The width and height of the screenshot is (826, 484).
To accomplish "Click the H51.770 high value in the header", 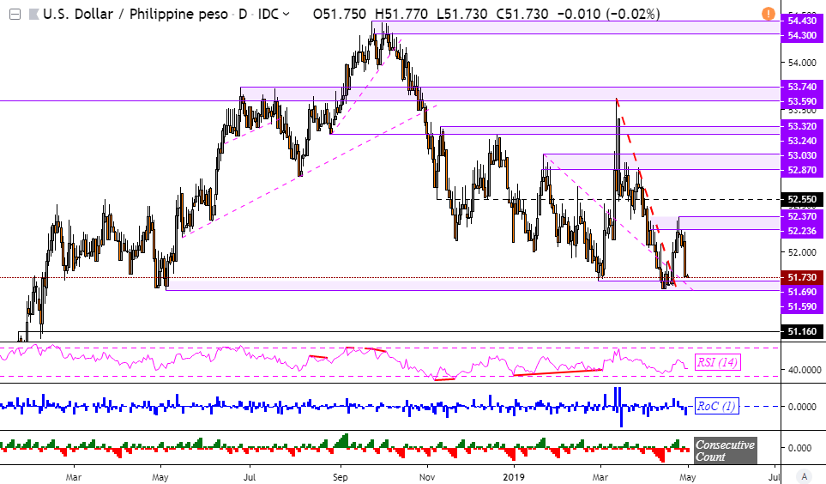I will click(x=401, y=15).
